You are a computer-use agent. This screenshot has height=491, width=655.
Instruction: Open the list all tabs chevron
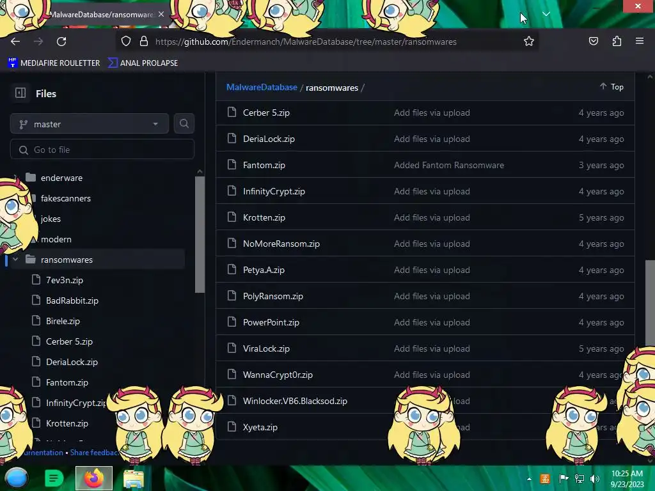pyautogui.click(x=546, y=14)
